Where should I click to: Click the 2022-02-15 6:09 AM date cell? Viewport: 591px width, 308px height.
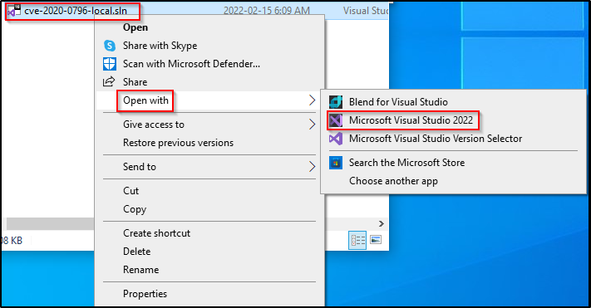pos(267,11)
